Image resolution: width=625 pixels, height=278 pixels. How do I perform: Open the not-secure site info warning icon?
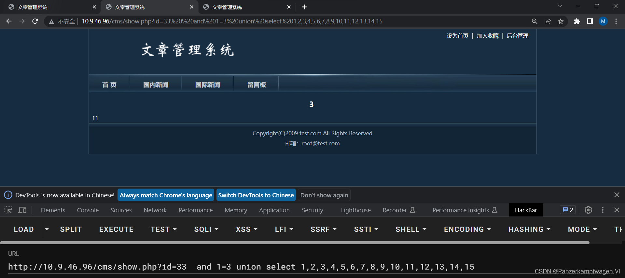click(x=51, y=21)
